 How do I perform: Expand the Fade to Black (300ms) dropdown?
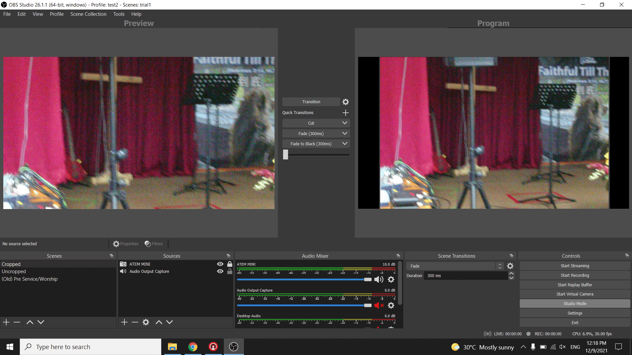[x=345, y=144]
